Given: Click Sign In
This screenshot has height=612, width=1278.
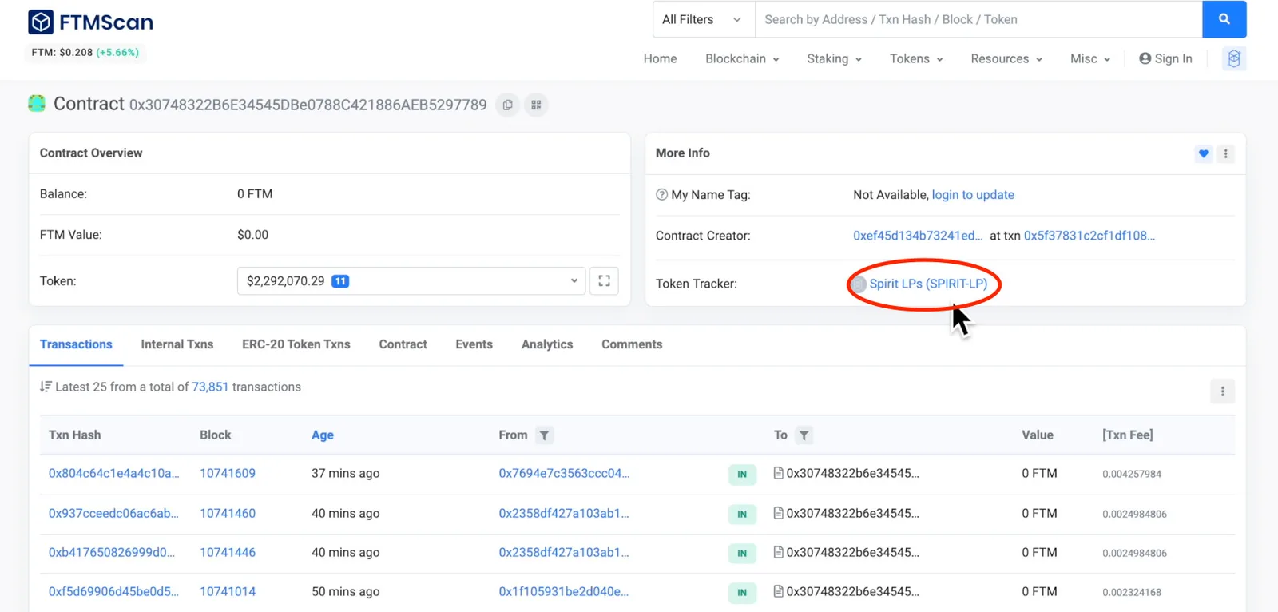Looking at the screenshot, I should click(x=1165, y=58).
